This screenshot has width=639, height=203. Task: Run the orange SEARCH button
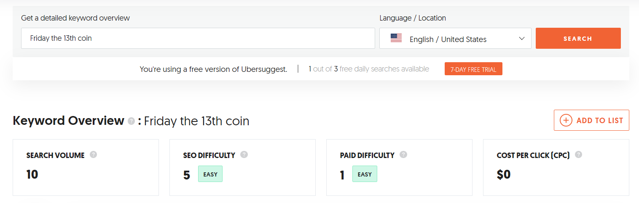(x=578, y=38)
